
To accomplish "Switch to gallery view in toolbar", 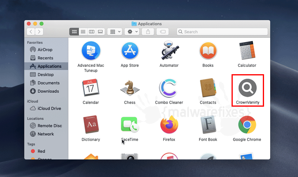I will click(x=100, y=32).
